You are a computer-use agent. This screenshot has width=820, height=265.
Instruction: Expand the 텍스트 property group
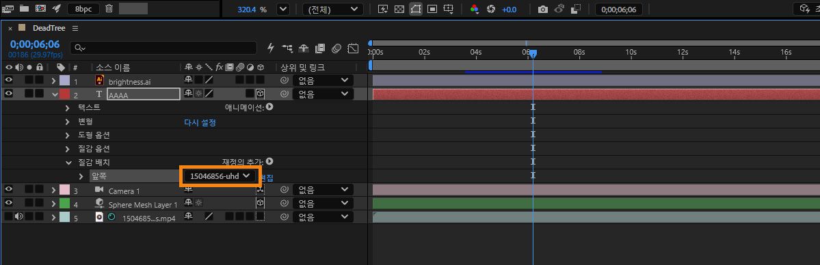tap(68, 108)
